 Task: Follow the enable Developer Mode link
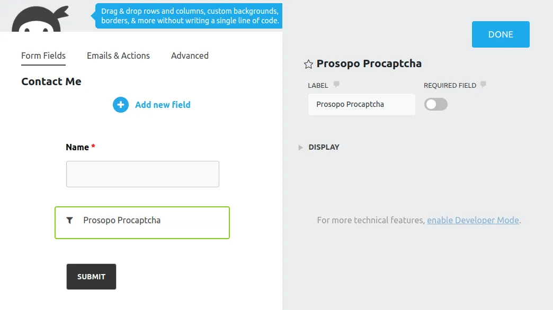click(x=473, y=220)
